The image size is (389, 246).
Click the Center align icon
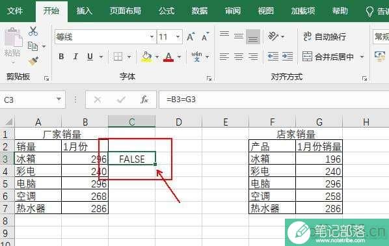tap(239, 57)
